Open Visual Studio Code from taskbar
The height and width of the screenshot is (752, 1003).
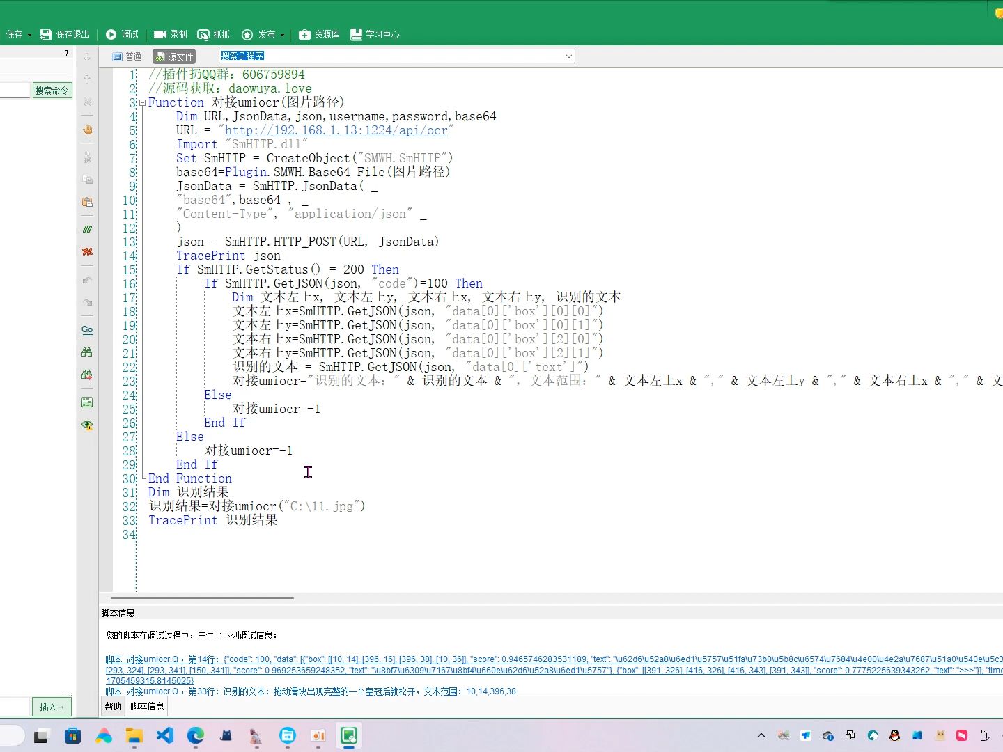tap(165, 735)
